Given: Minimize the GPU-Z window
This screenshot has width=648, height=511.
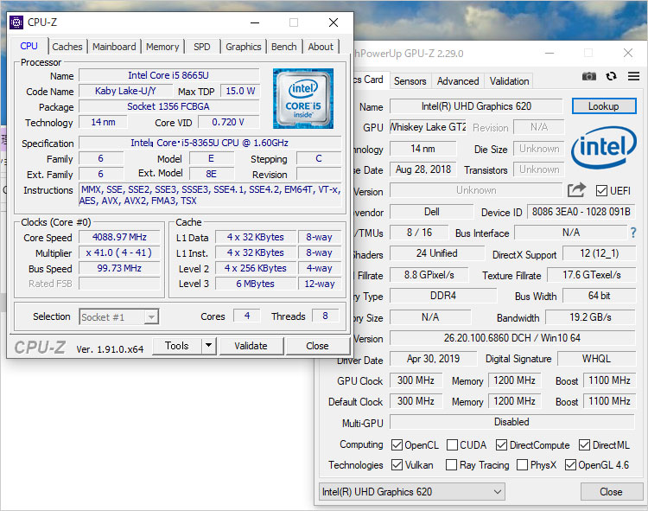Looking at the screenshot, I should point(550,53).
